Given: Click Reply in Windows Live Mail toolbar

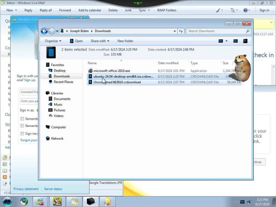Looking at the screenshot, I should pyautogui.click(x=28, y=10).
